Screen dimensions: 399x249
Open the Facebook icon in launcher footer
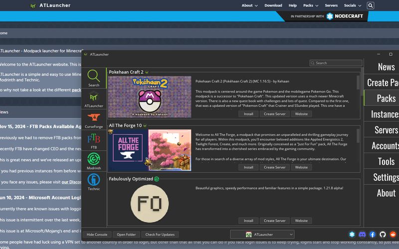tap(373, 234)
